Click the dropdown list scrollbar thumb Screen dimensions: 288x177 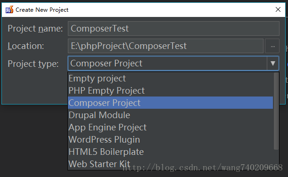click(276, 111)
